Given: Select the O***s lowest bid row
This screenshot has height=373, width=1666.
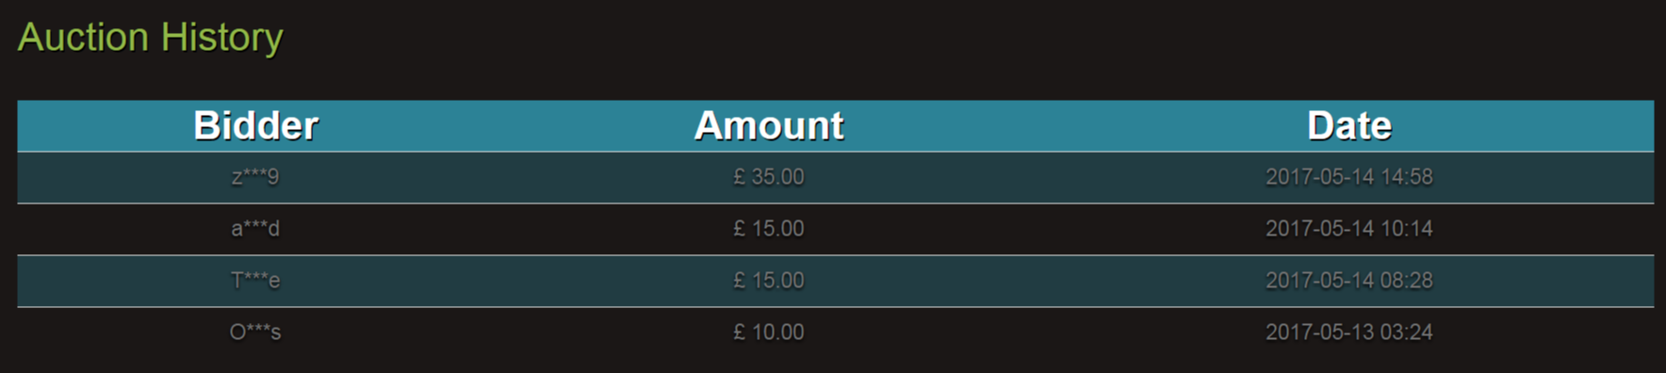Looking at the screenshot, I should (x=835, y=332).
